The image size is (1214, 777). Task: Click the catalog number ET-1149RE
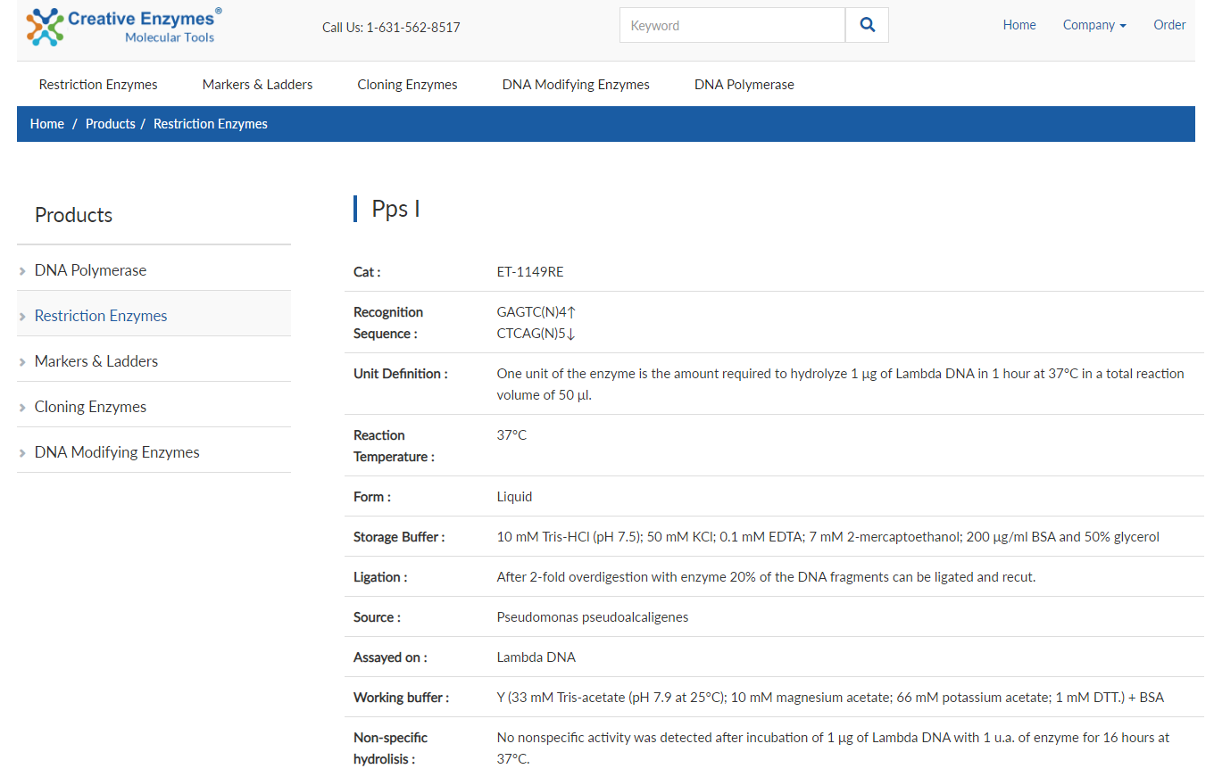point(530,272)
